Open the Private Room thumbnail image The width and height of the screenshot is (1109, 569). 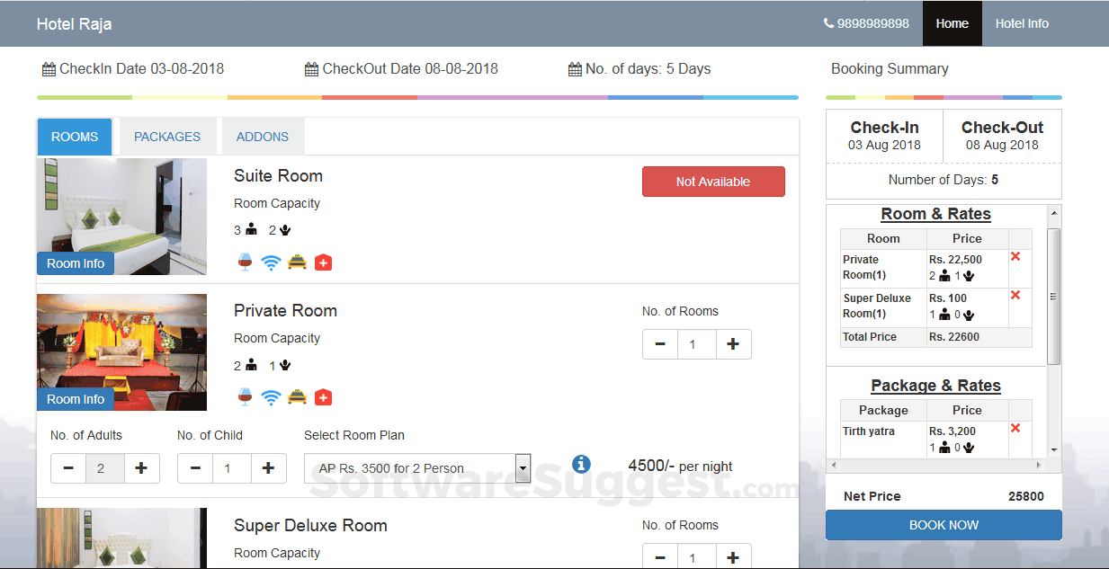pyautogui.click(x=122, y=352)
